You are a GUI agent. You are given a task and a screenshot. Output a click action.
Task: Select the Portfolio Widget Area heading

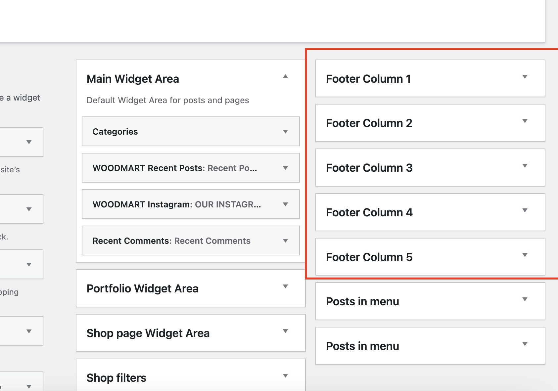(142, 288)
